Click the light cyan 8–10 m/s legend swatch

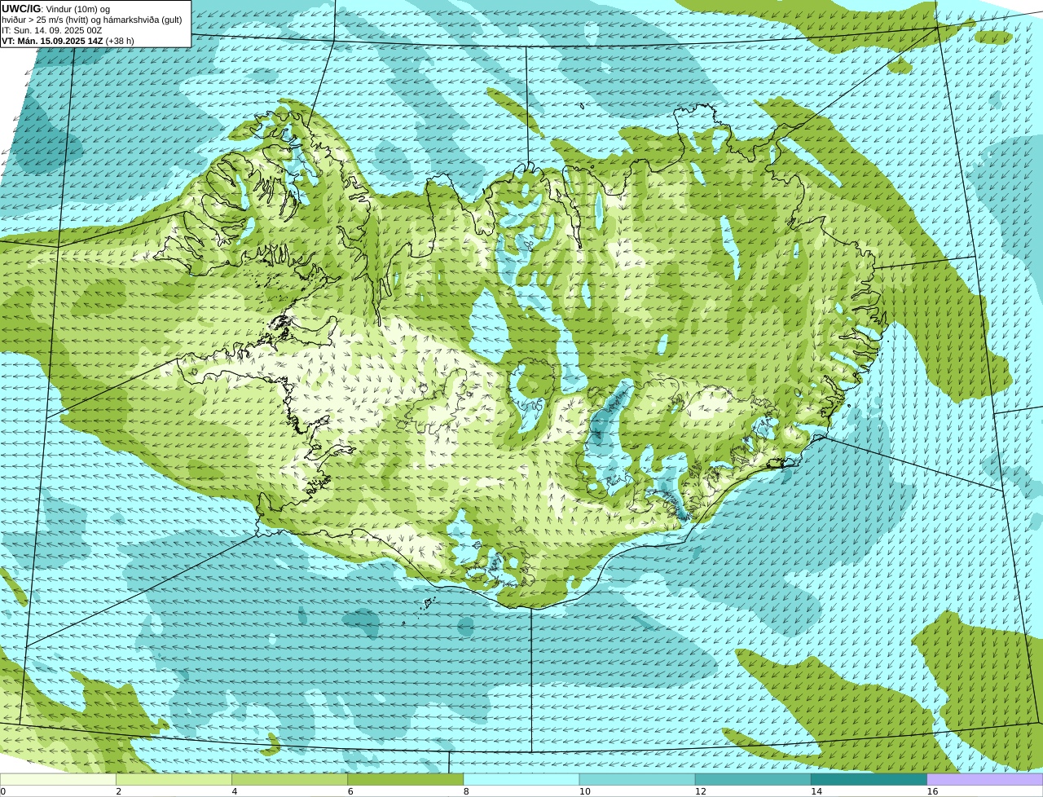coord(521,780)
